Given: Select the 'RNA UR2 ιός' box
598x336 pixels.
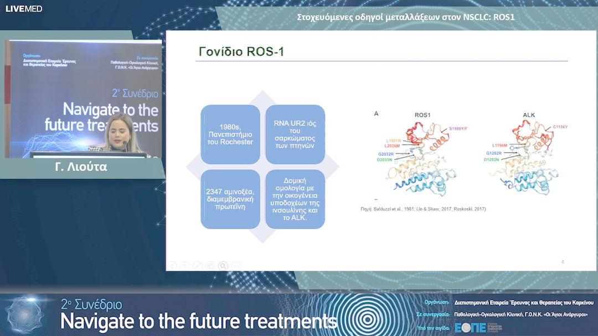Looking at the screenshot, I should pos(295,134).
